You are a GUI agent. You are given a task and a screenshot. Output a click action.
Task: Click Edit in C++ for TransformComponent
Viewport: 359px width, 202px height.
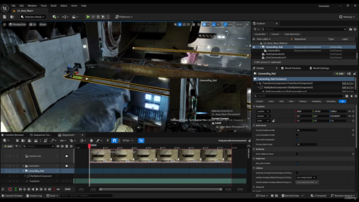coord(348,83)
